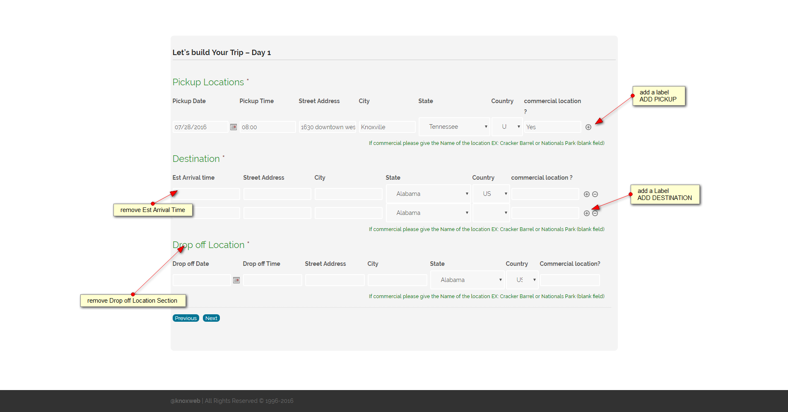
Task: Open the Drop off Date calendar picker icon
Action: pos(236,280)
